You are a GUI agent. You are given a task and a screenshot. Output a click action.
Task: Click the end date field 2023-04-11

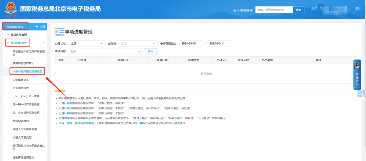click(219, 43)
